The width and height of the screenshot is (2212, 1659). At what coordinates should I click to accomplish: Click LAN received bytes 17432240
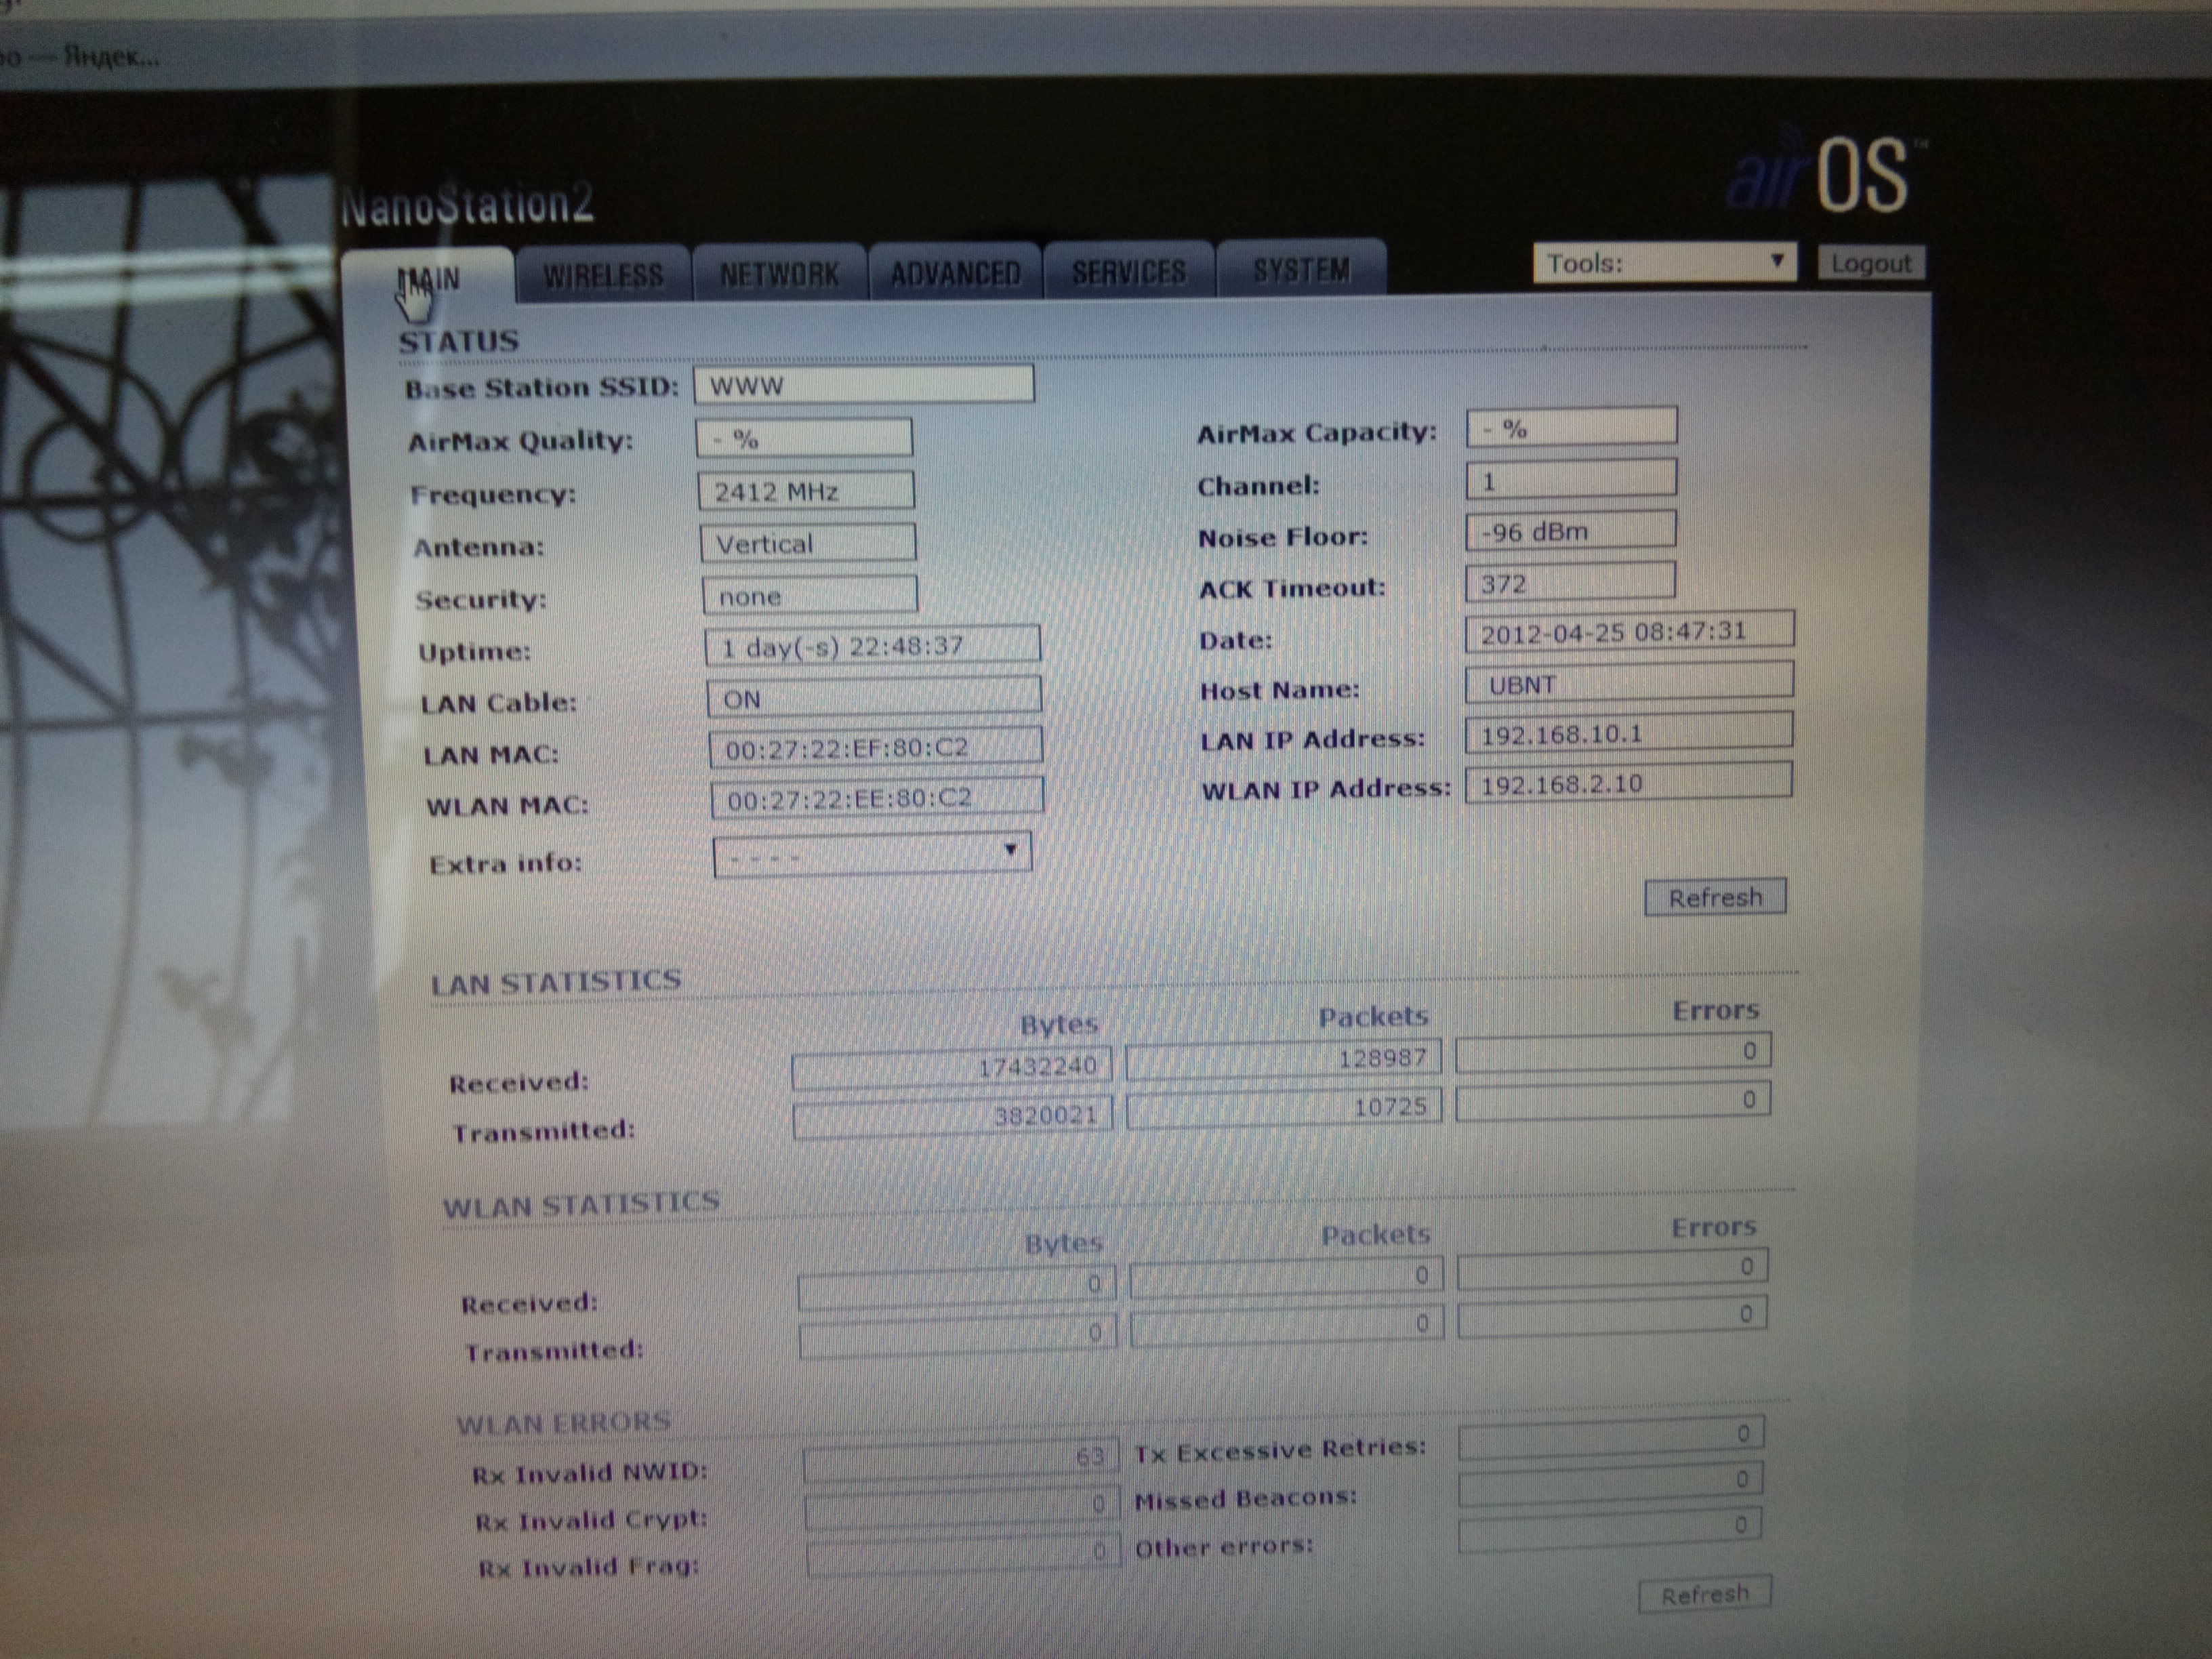coord(952,1068)
